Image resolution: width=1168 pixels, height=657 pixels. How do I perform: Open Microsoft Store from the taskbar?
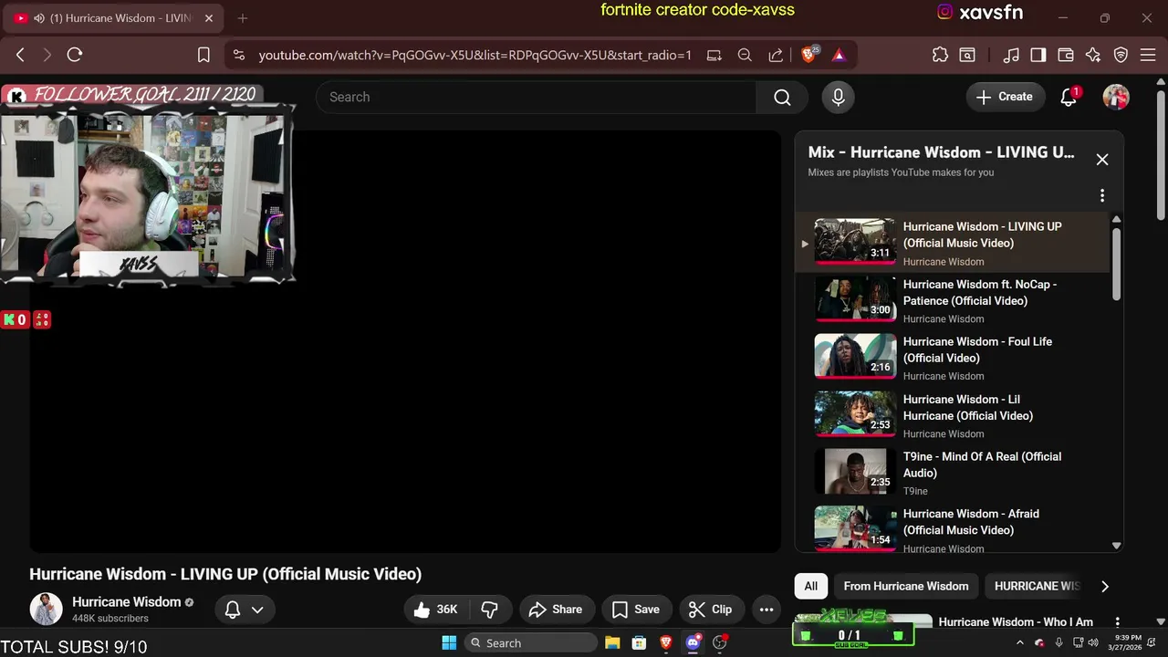639,642
